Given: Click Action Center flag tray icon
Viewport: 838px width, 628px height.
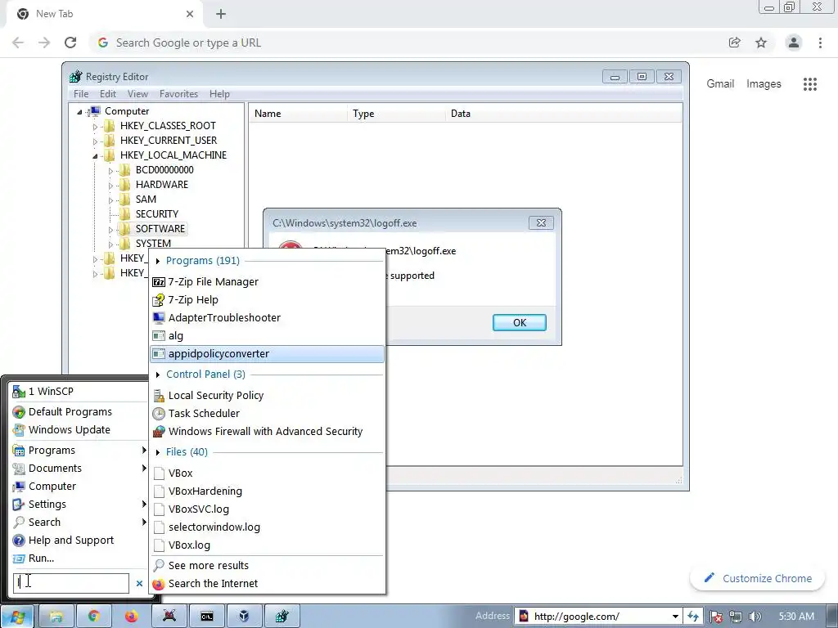Looking at the screenshot, I should [x=716, y=617].
